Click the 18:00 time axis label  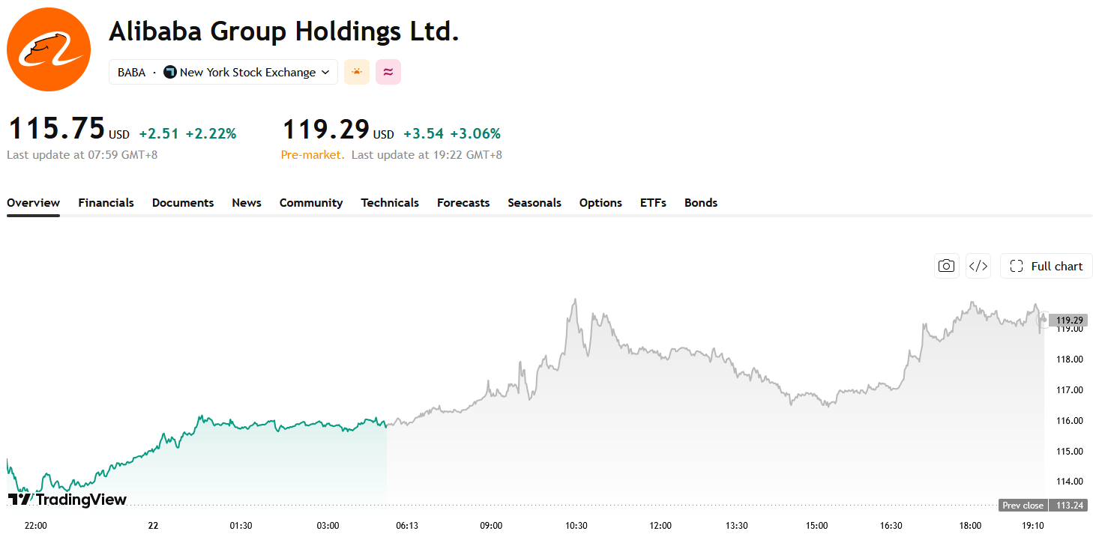(x=971, y=526)
